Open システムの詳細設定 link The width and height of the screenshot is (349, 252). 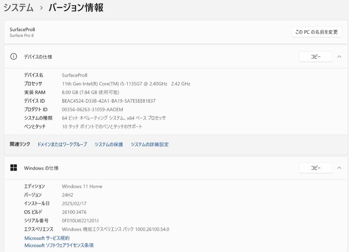(150, 144)
